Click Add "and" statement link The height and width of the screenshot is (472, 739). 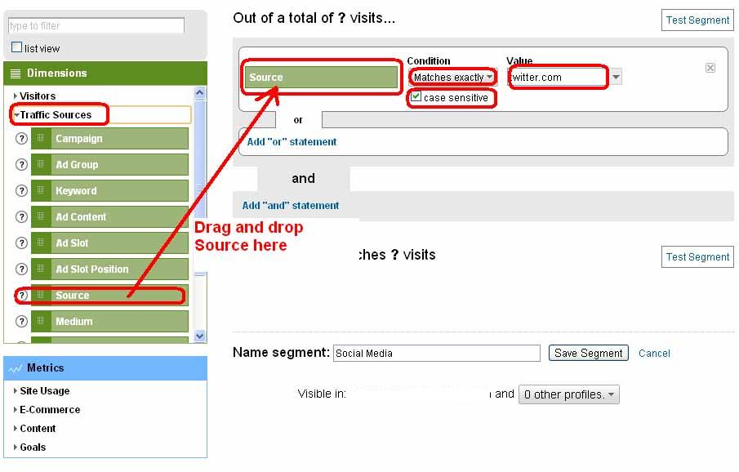pyautogui.click(x=291, y=206)
